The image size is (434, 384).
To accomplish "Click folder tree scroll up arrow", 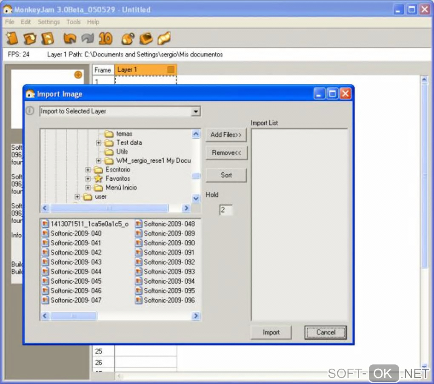I will [196, 134].
